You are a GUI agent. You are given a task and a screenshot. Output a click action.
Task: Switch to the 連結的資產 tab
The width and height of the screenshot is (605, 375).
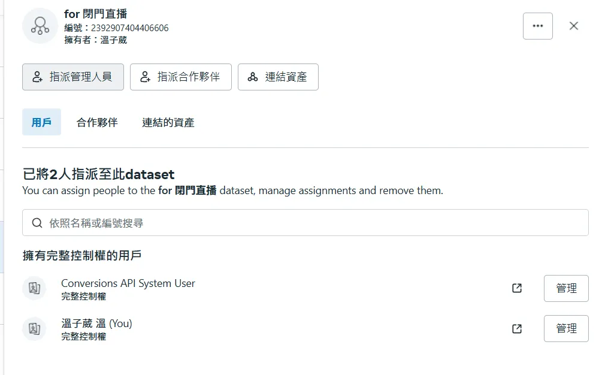168,122
